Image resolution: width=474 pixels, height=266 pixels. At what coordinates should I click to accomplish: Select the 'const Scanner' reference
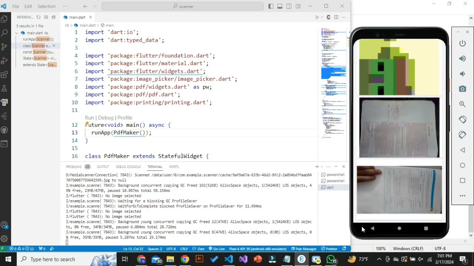click(x=39, y=52)
